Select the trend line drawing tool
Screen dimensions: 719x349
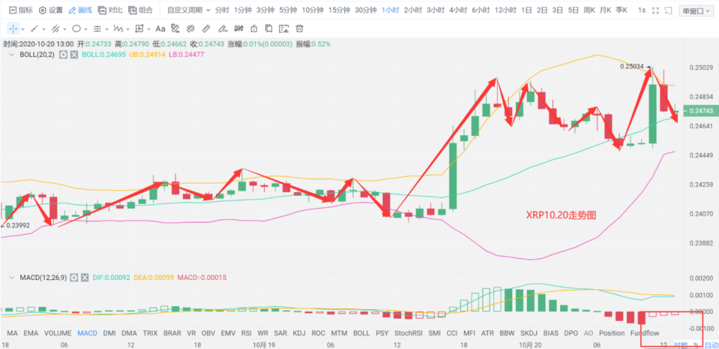point(35,29)
